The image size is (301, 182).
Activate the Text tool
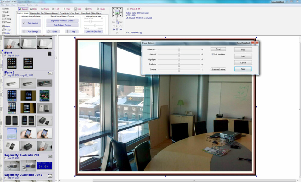point(56,9)
